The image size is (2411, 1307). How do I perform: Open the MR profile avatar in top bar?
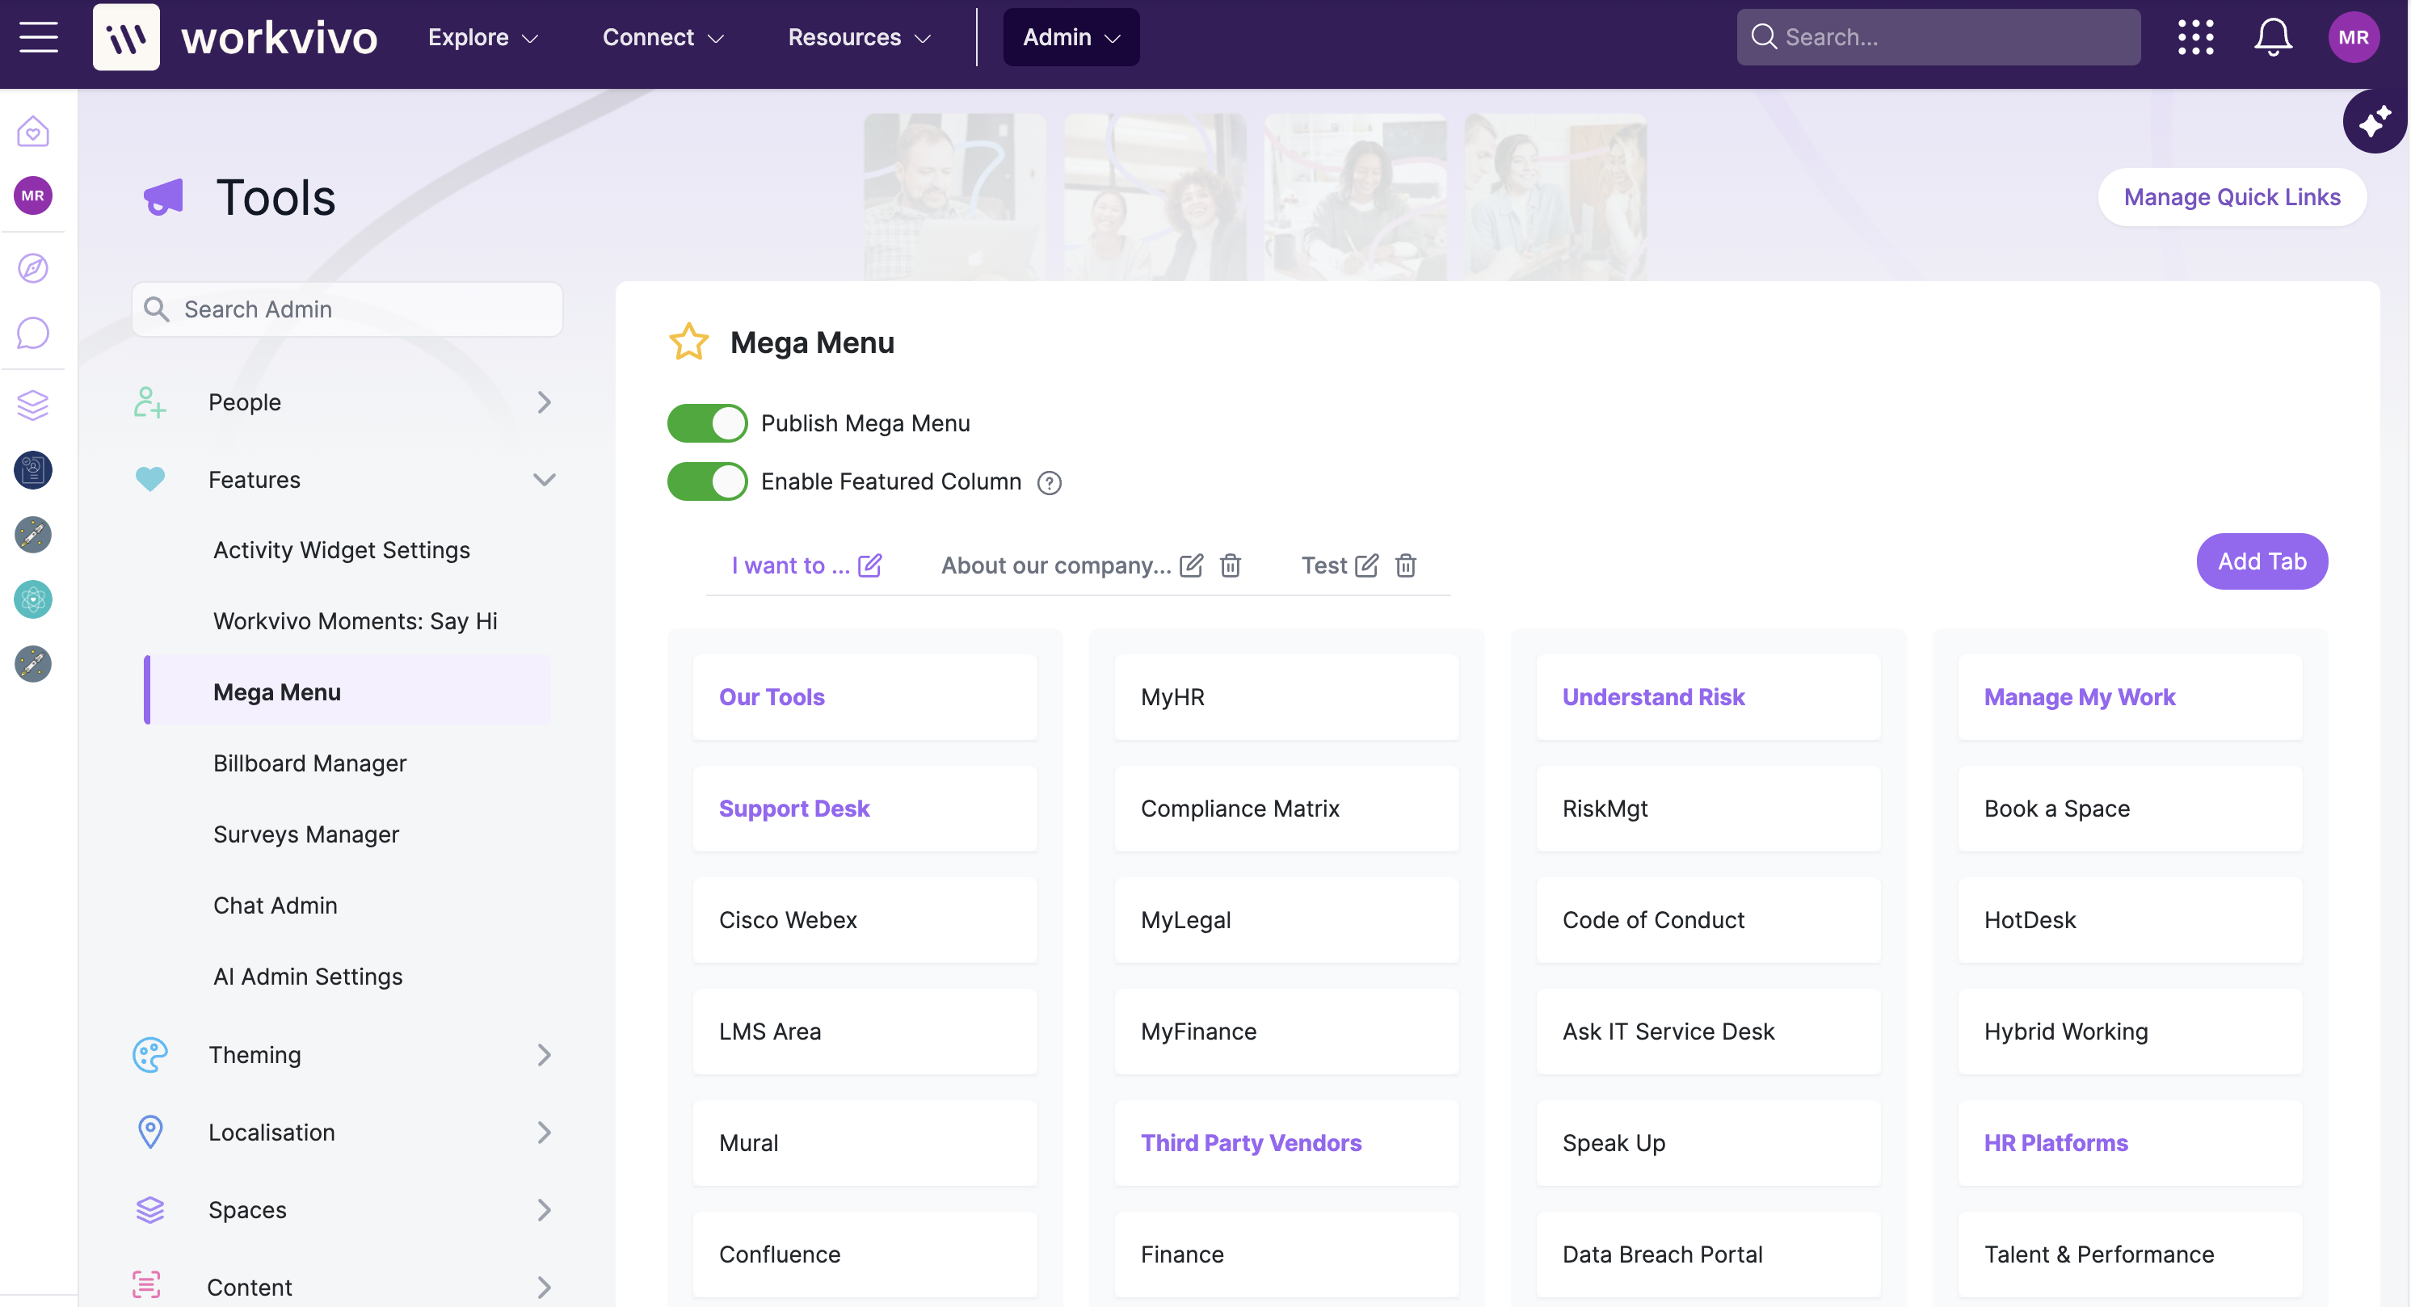coord(2353,37)
